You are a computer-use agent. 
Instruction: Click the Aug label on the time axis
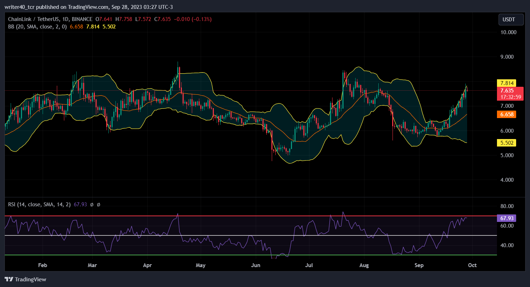[364, 265]
